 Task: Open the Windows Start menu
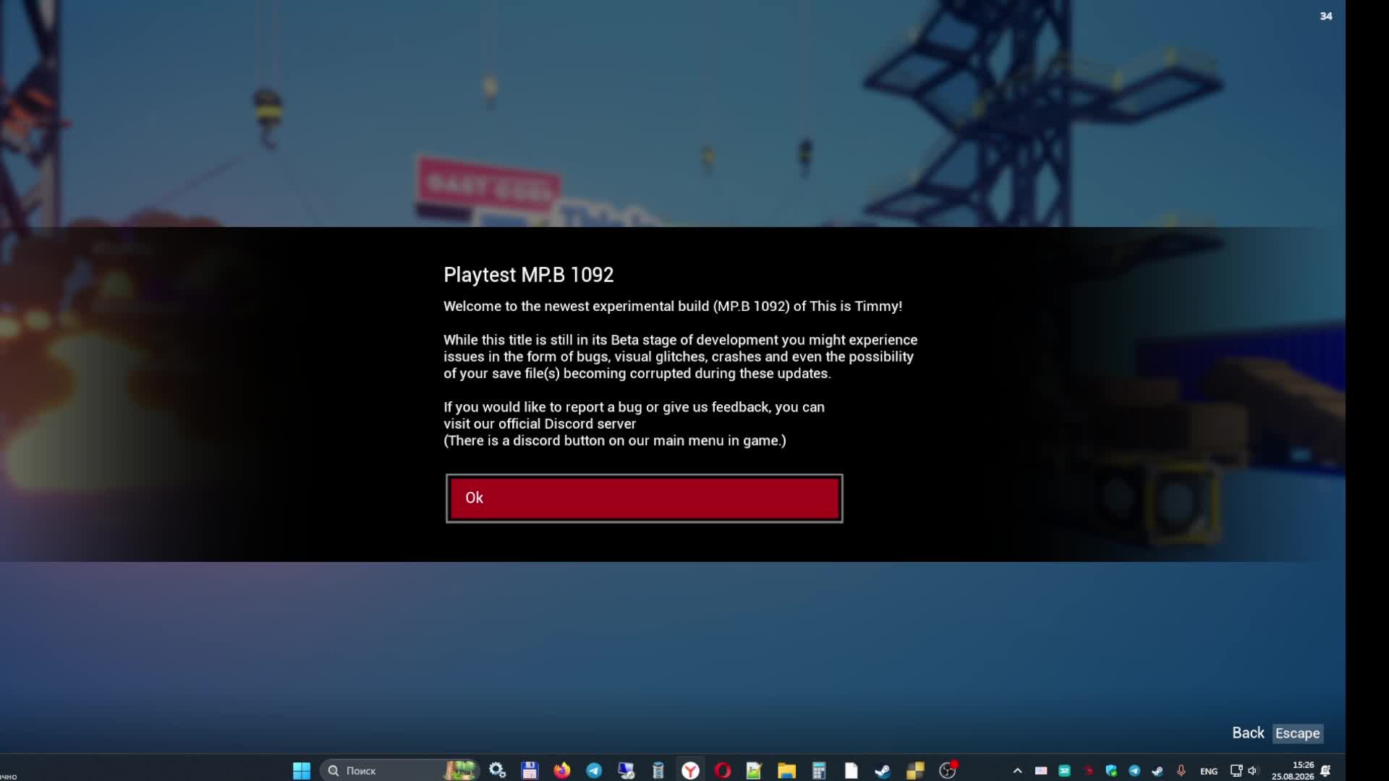tap(302, 771)
